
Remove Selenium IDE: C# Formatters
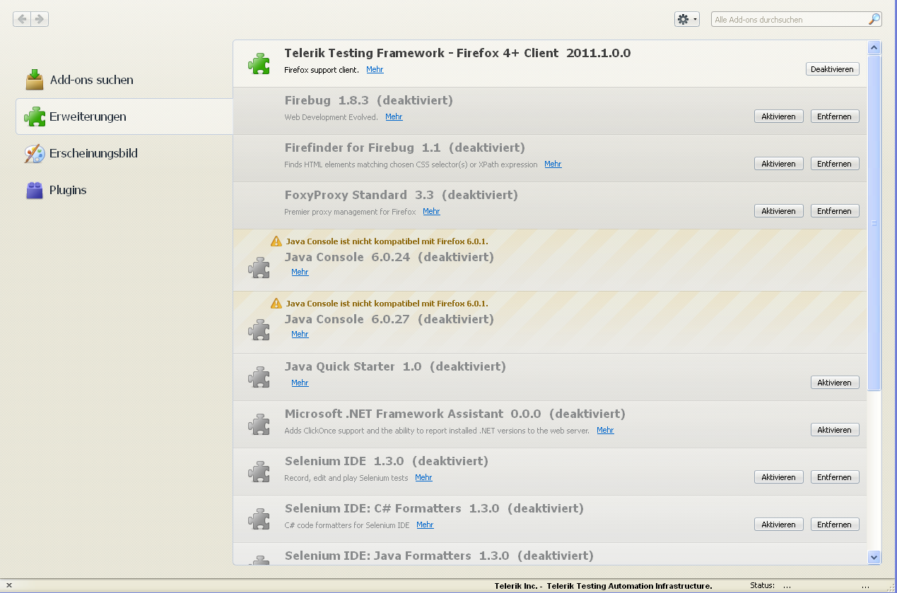coord(835,525)
